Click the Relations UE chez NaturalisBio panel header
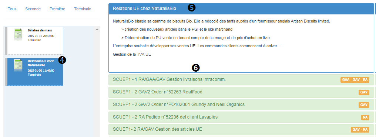Viewport: 376px width, 137px height. (x=241, y=8)
